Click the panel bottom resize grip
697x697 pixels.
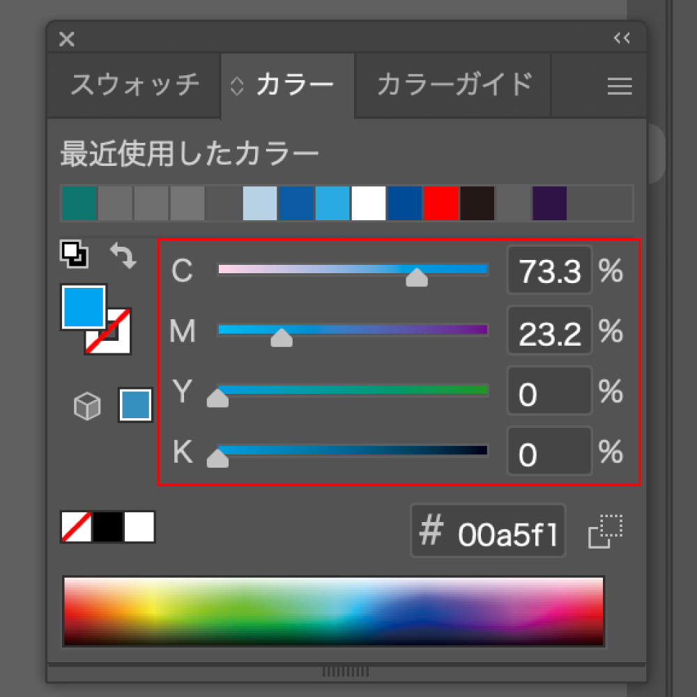click(x=346, y=671)
